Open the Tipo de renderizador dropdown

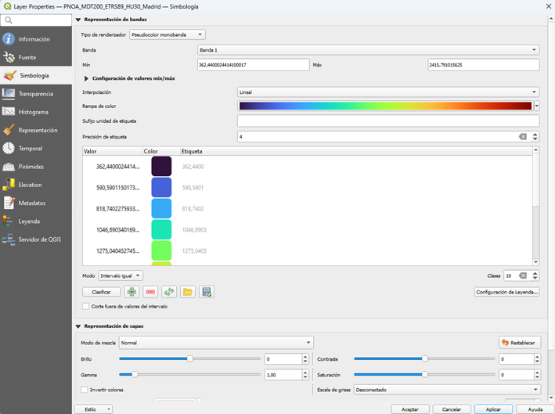pos(167,34)
